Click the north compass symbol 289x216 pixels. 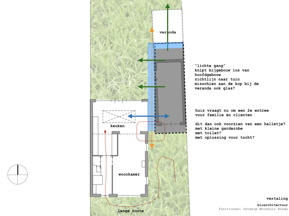tap(18, 174)
